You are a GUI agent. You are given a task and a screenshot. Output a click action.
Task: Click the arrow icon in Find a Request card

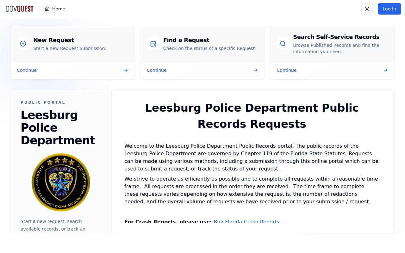[256, 70]
